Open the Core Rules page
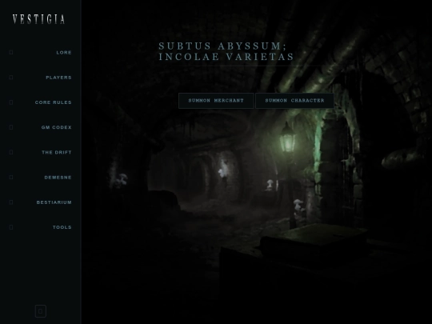 pos(53,102)
